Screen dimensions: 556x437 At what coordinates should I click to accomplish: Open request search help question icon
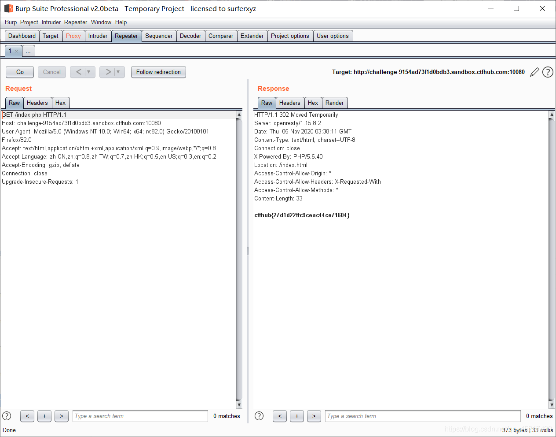click(7, 416)
